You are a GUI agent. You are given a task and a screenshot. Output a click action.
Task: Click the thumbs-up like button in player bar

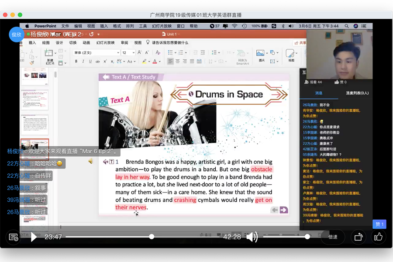click(378, 237)
